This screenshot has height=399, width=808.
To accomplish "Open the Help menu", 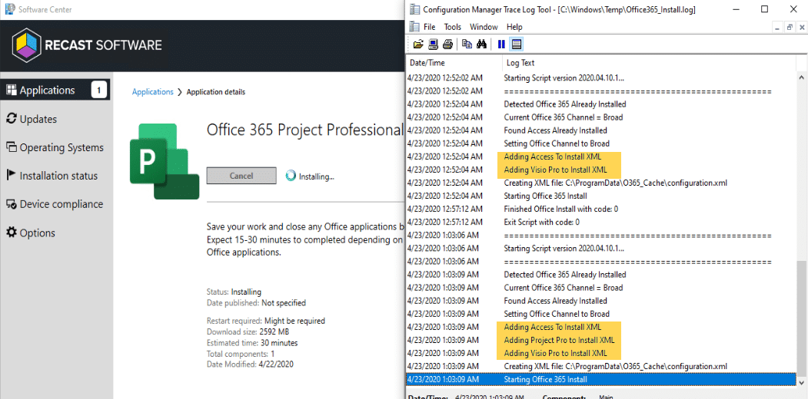I will tap(514, 27).
